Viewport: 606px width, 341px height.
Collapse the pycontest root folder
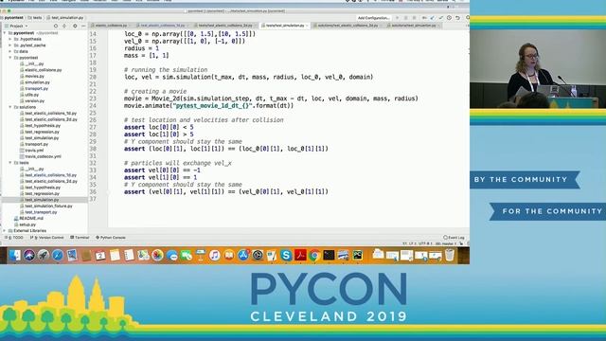pyautogui.click(x=5, y=33)
